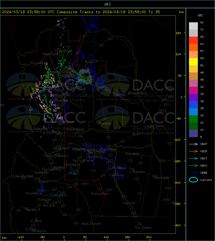This screenshot has height=241, width=215.
Task: Click the 'Punta_Agua' map label
Action: pyautogui.click(x=100, y=193)
